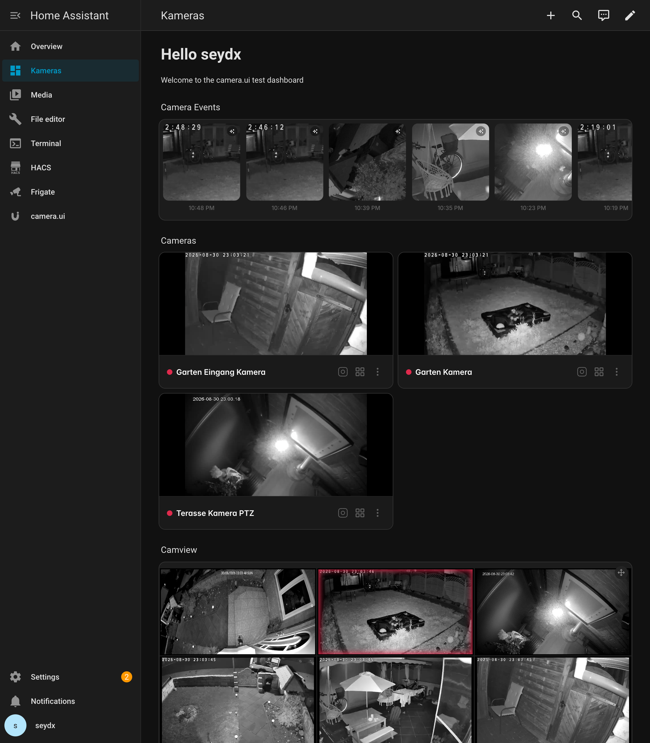Open the Garten Kamera live stream
The height and width of the screenshot is (743, 650).
[x=515, y=304]
